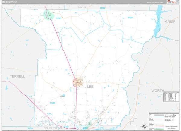The height and width of the screenshot is (131, 181).
Task: Click the ZIP code 31763 label
Action: [52, 103]
